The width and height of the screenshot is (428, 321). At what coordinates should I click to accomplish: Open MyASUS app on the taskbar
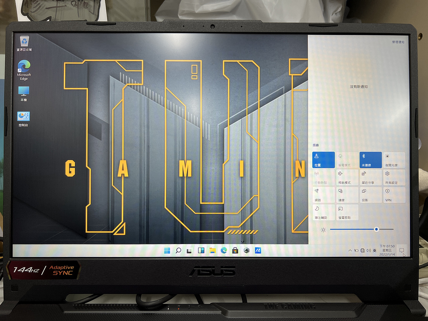[258, 250]
